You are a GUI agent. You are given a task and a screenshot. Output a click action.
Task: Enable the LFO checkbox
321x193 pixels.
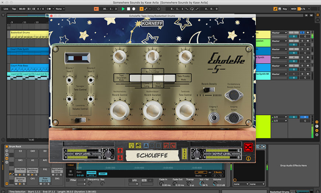coord(130,180)
